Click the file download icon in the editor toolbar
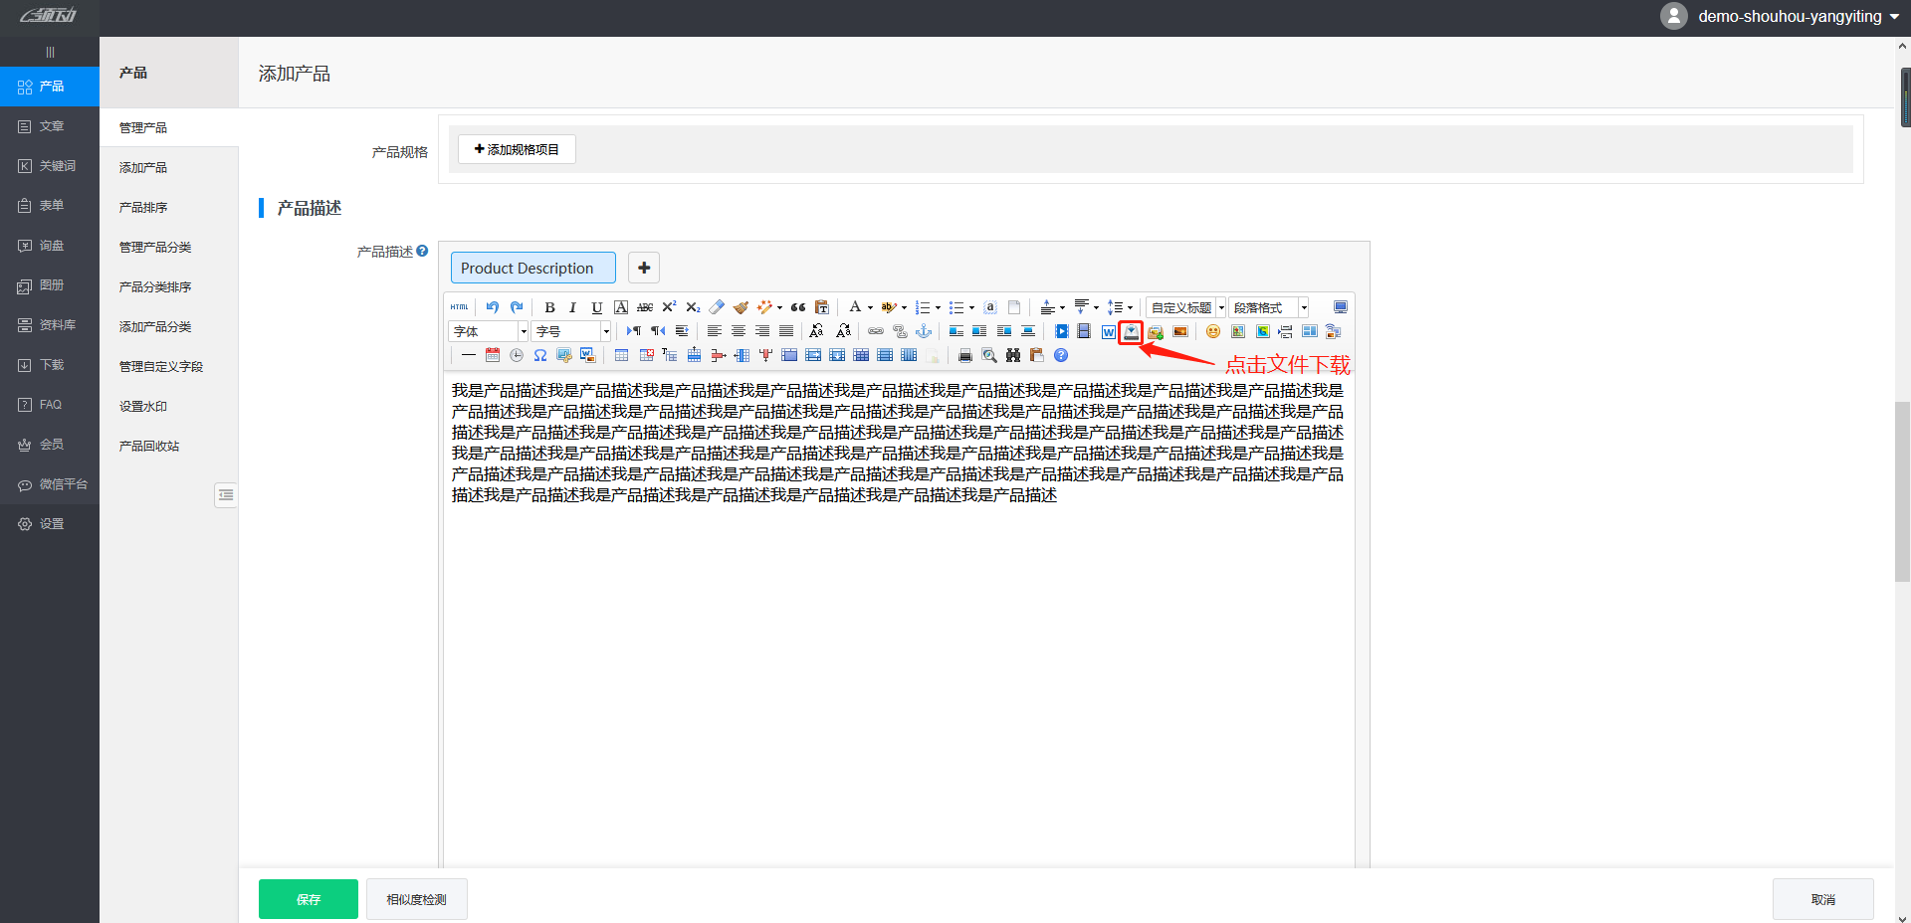Screen dimensions: 1911x923 point(1131,332)
